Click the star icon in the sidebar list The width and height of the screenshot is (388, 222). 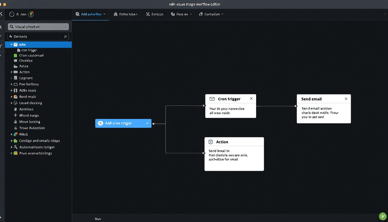coord(16,109)
